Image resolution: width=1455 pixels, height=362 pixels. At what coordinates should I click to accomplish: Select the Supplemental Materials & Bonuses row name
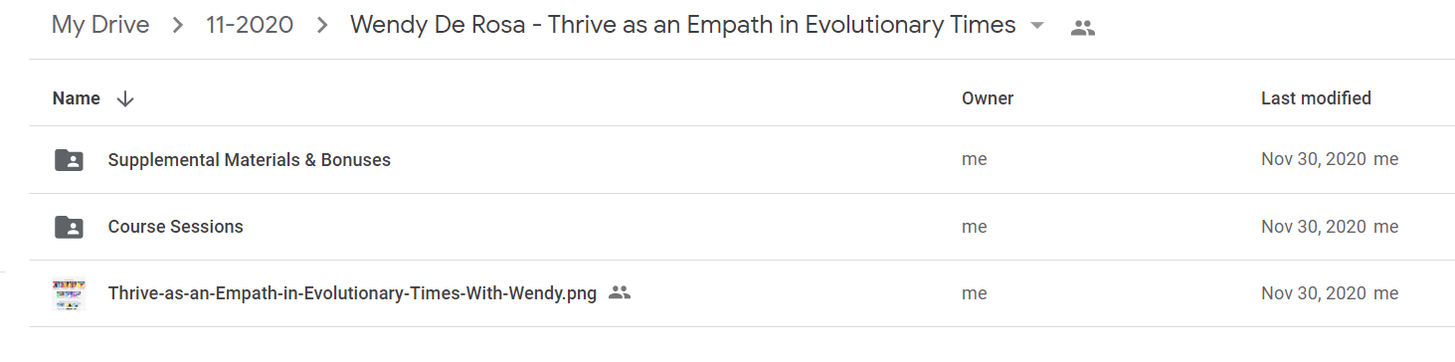point(250,159)
